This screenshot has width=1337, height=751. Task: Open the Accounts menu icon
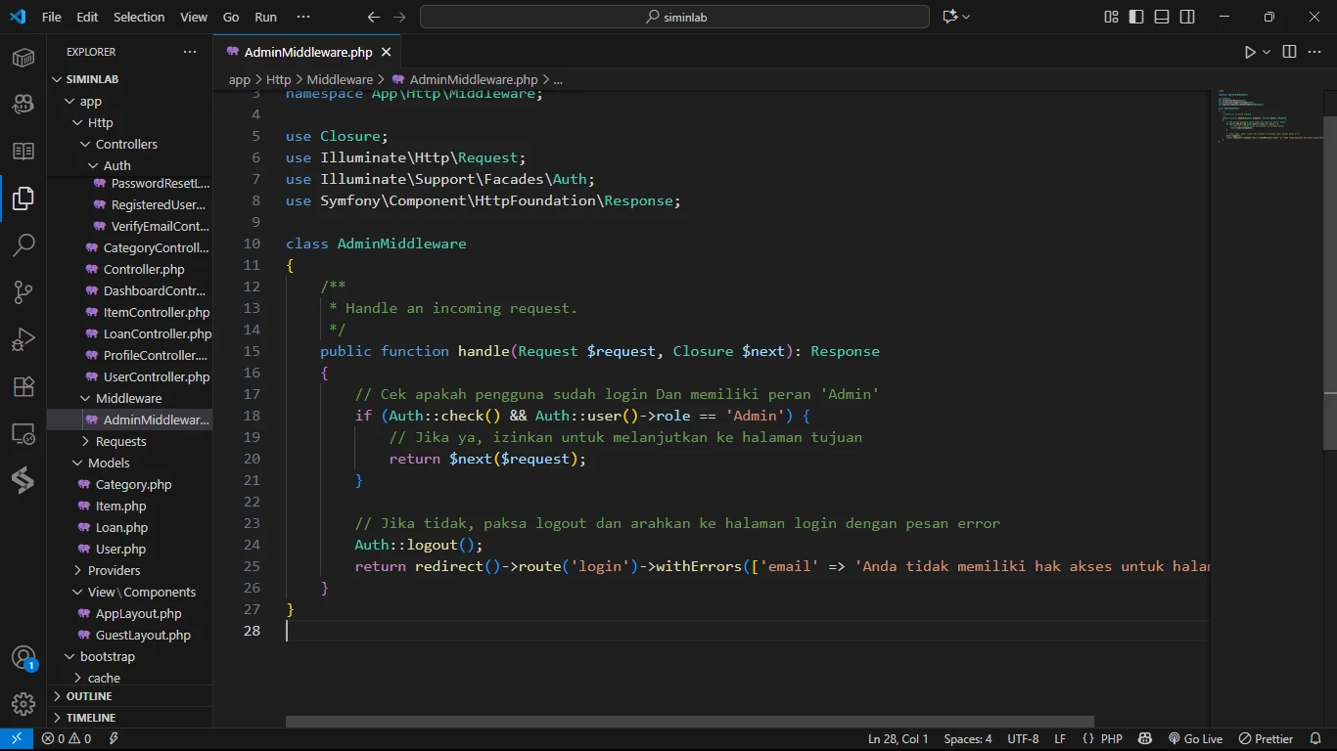pos(23,658)
